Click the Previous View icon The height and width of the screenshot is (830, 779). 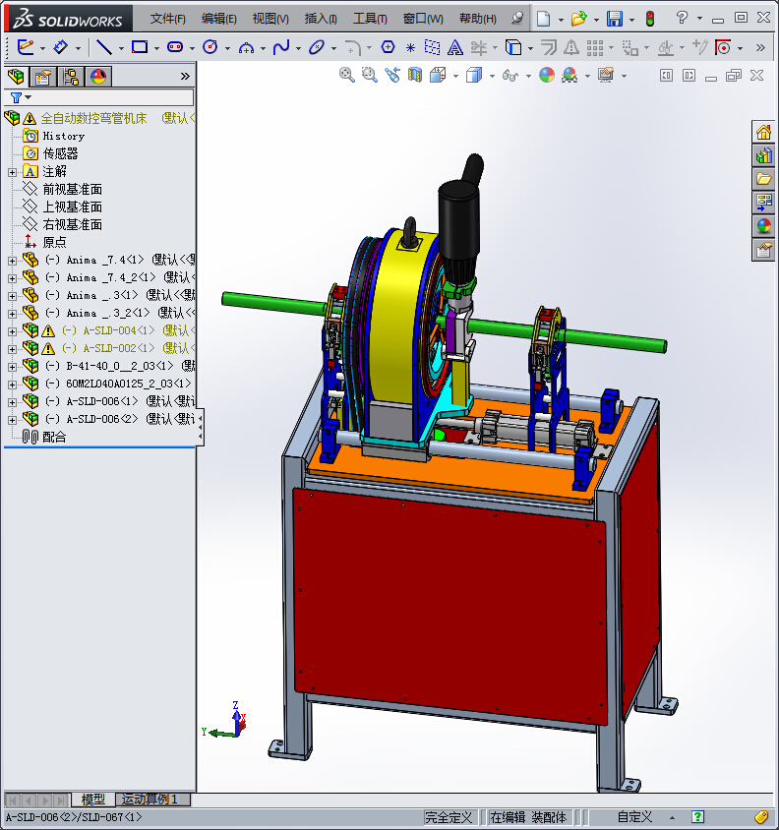click(x=391, y=75)
